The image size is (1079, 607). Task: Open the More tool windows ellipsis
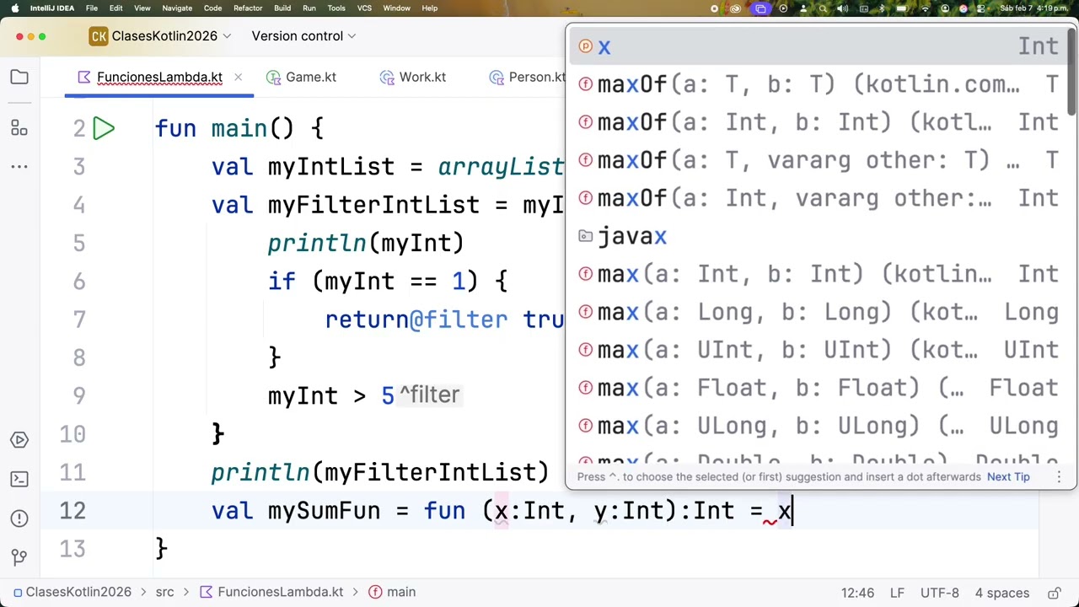(19, 167)
